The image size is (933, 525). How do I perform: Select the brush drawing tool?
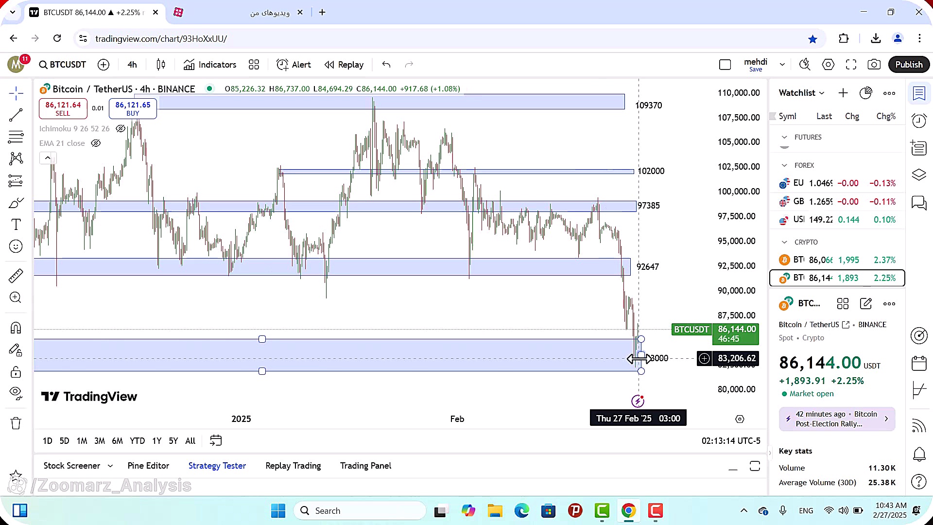pos(16,203)
